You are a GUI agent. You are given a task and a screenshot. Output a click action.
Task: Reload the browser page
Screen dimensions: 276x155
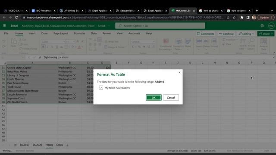[x=16, y=17]
